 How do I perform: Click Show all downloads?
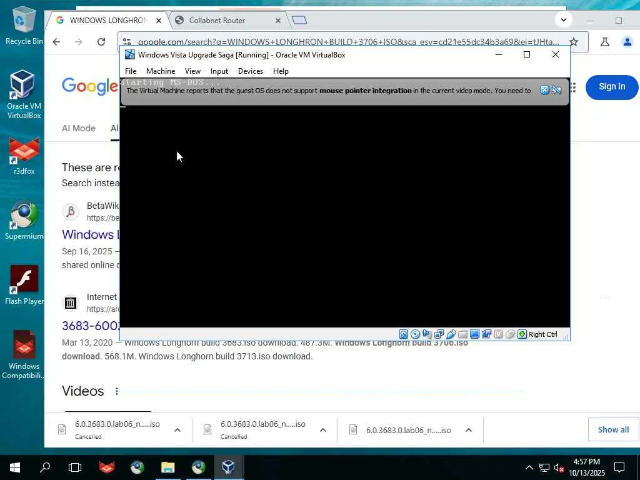[x=613, y=429]
